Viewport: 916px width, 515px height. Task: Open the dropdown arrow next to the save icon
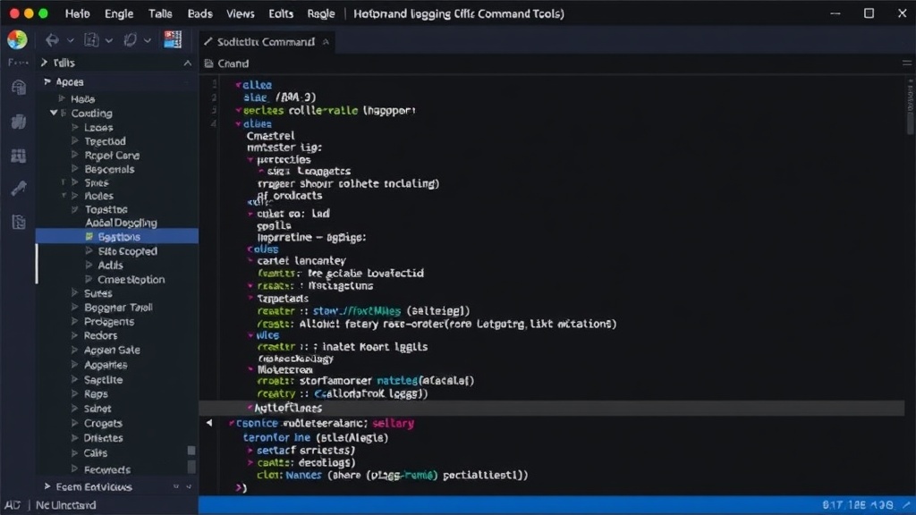pyautogui.click(x=108, y=40)
